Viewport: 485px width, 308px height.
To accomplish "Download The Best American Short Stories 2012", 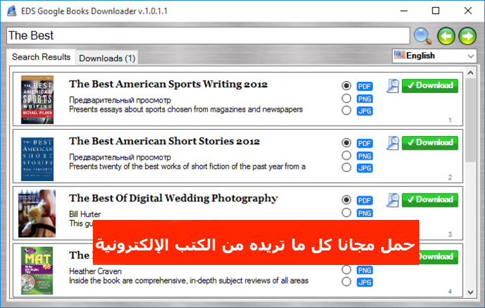I will tap(430, 143).
